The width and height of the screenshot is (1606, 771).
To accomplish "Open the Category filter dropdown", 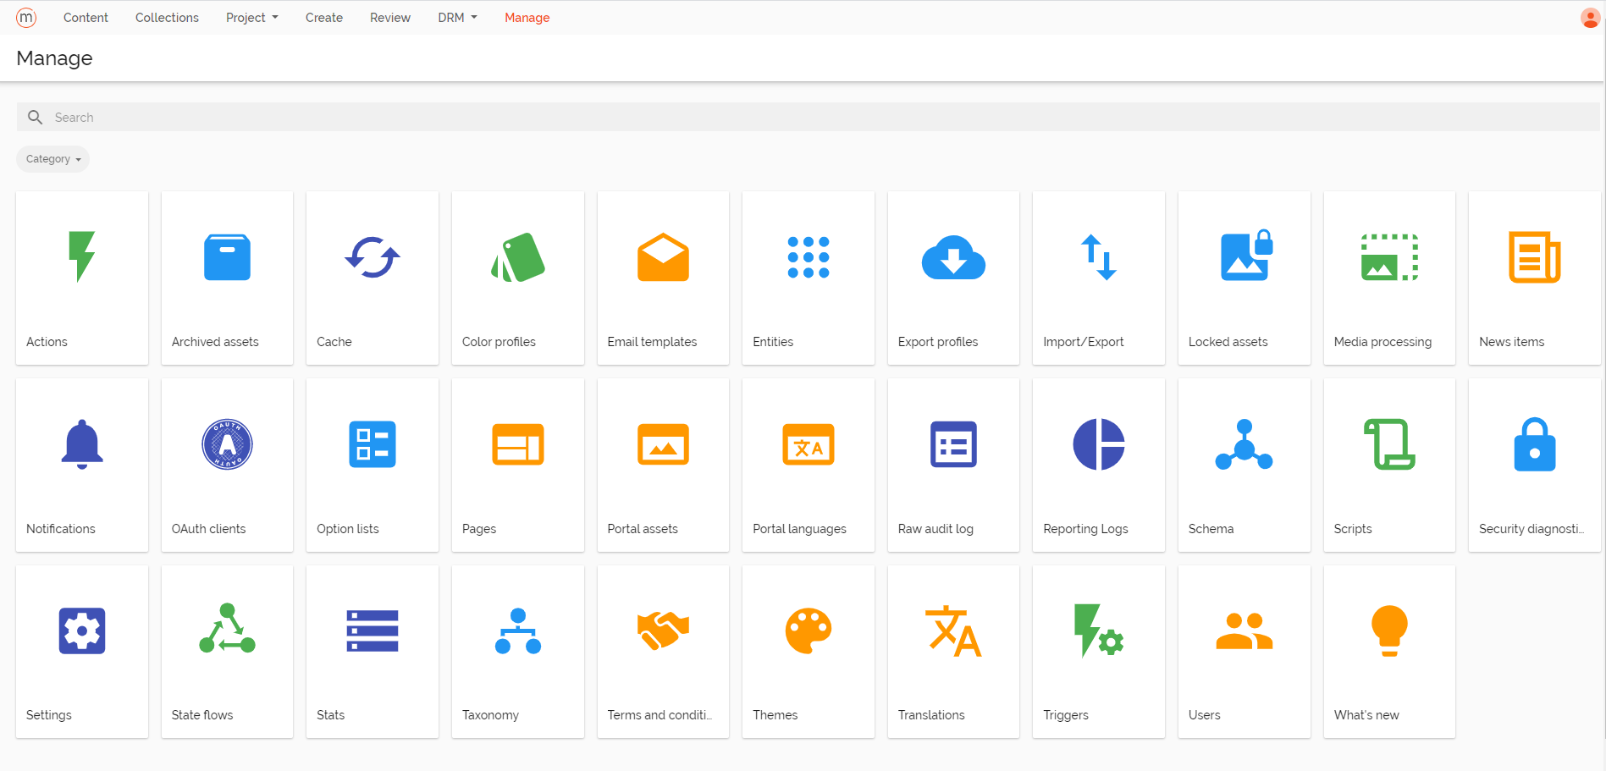I will click(52, 159).
